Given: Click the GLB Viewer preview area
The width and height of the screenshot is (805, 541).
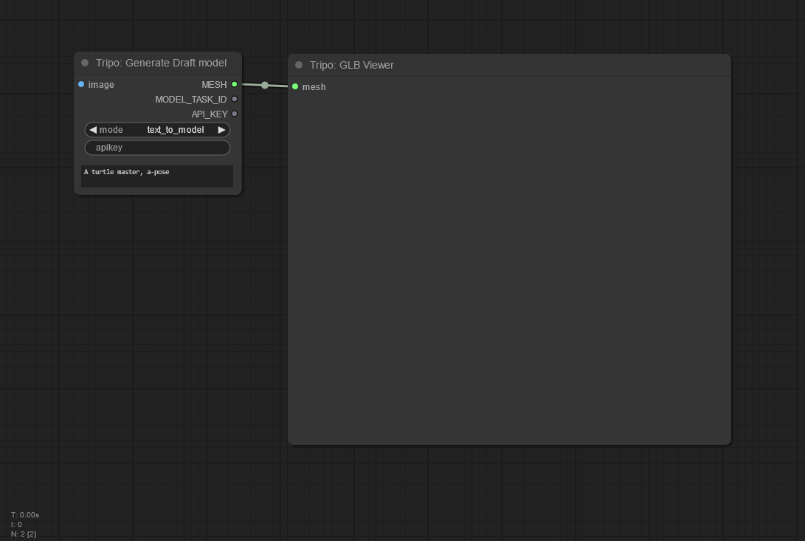Looking at the screenshot, I should click(509, 267).
